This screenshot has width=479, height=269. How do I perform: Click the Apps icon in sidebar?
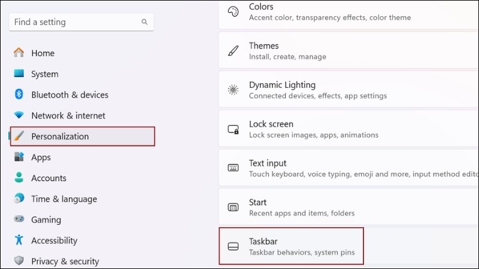[x=19, y=157]
